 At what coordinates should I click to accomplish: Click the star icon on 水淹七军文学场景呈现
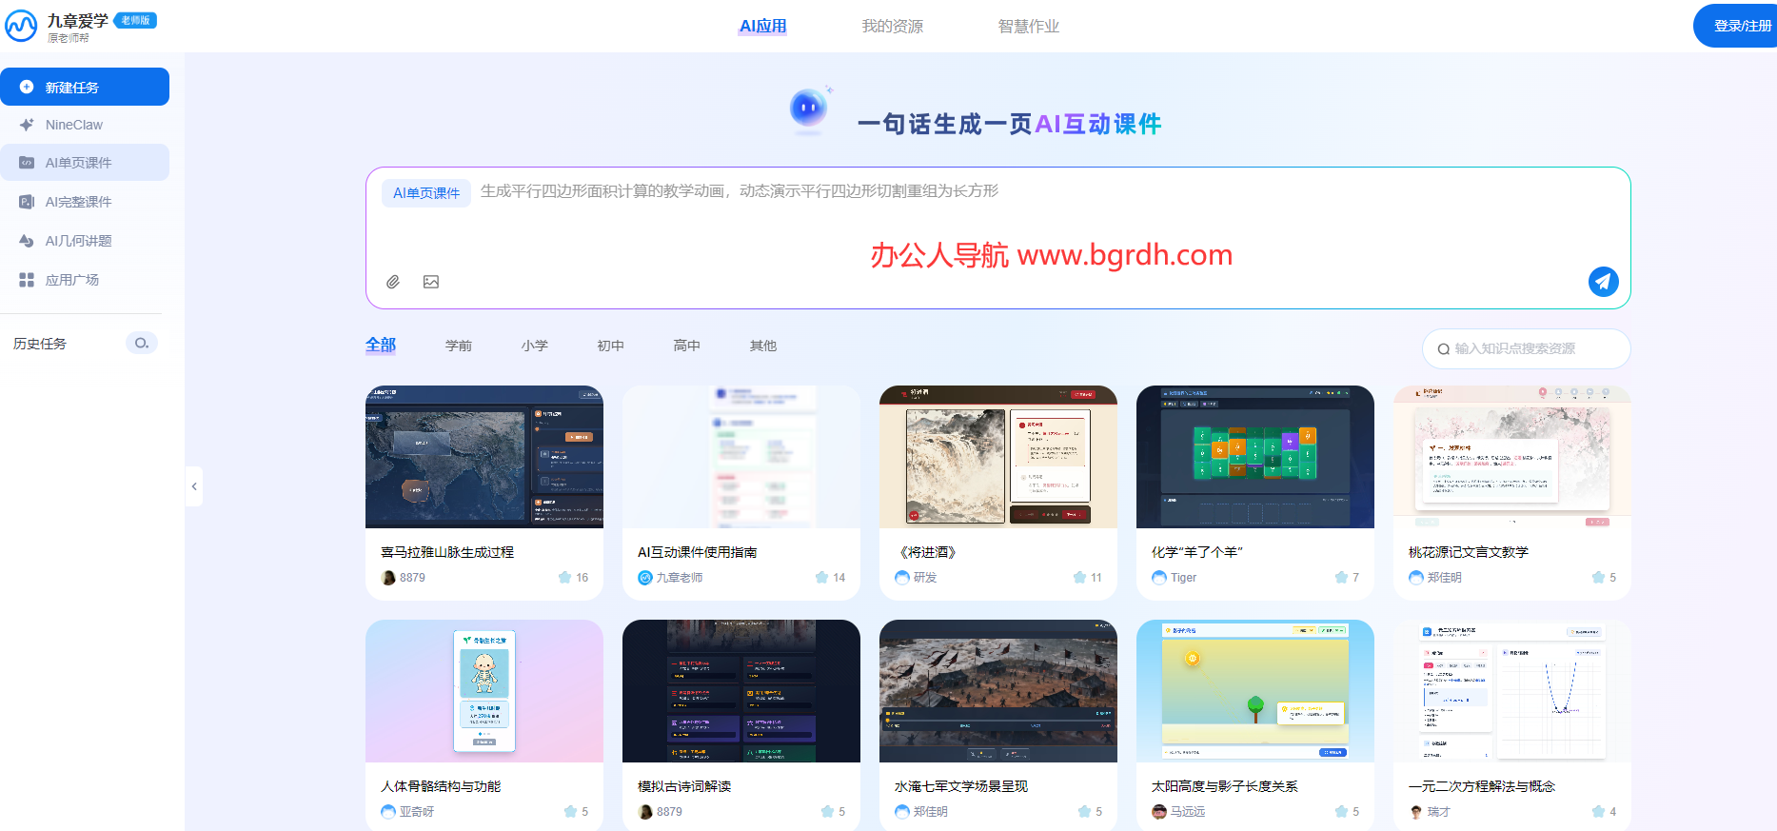(1084, 811)
